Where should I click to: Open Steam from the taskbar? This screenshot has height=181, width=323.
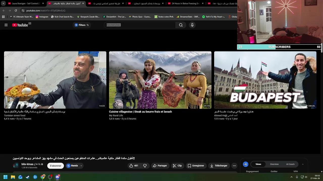pyautogui.click(x=28, y=177)
